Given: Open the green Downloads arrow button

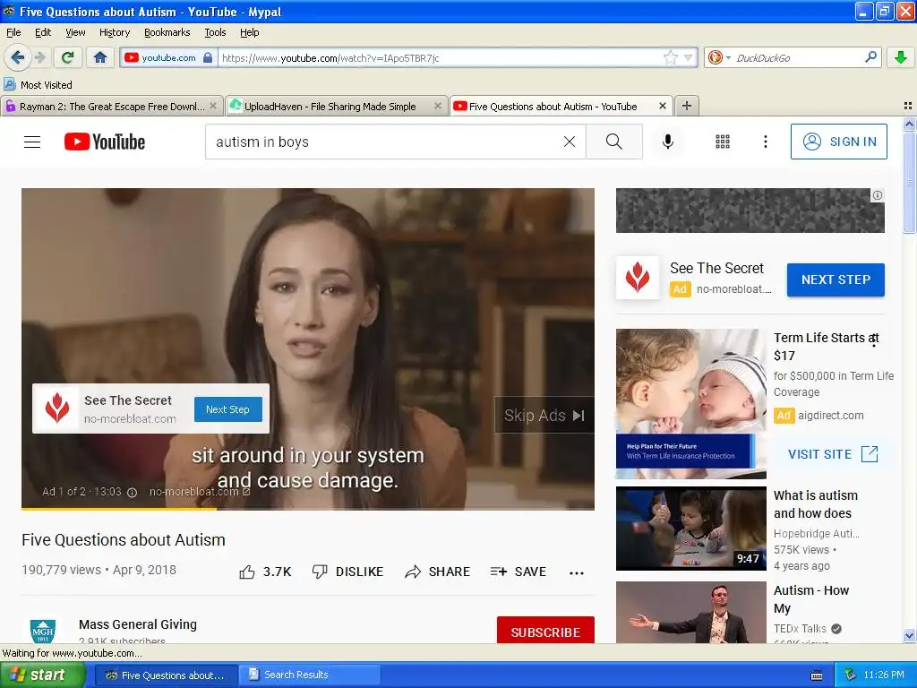Looking at the screenshot, I should (901, 57).
